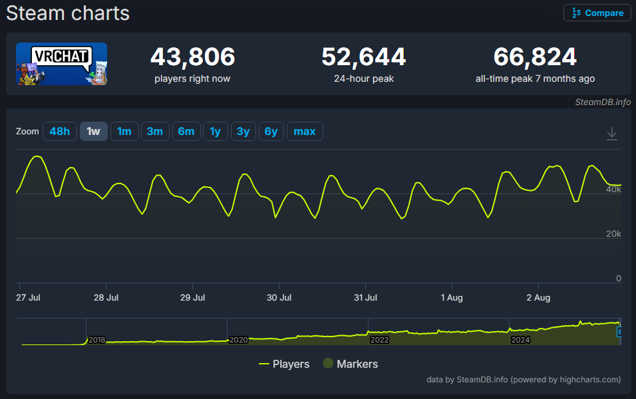
Task: Zoom the chart to 6m
Action: (186, 131)
